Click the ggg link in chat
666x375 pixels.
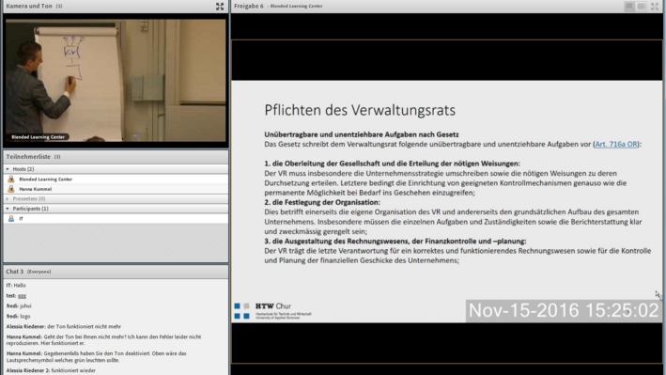click(x=23, y=295)
